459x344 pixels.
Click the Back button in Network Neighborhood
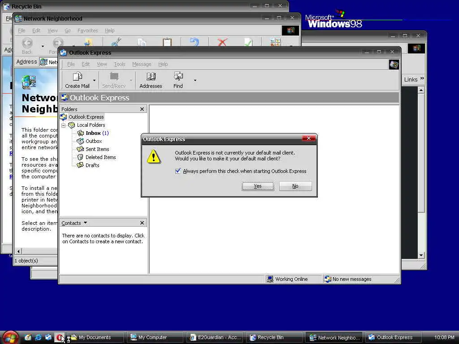point(27,46)
